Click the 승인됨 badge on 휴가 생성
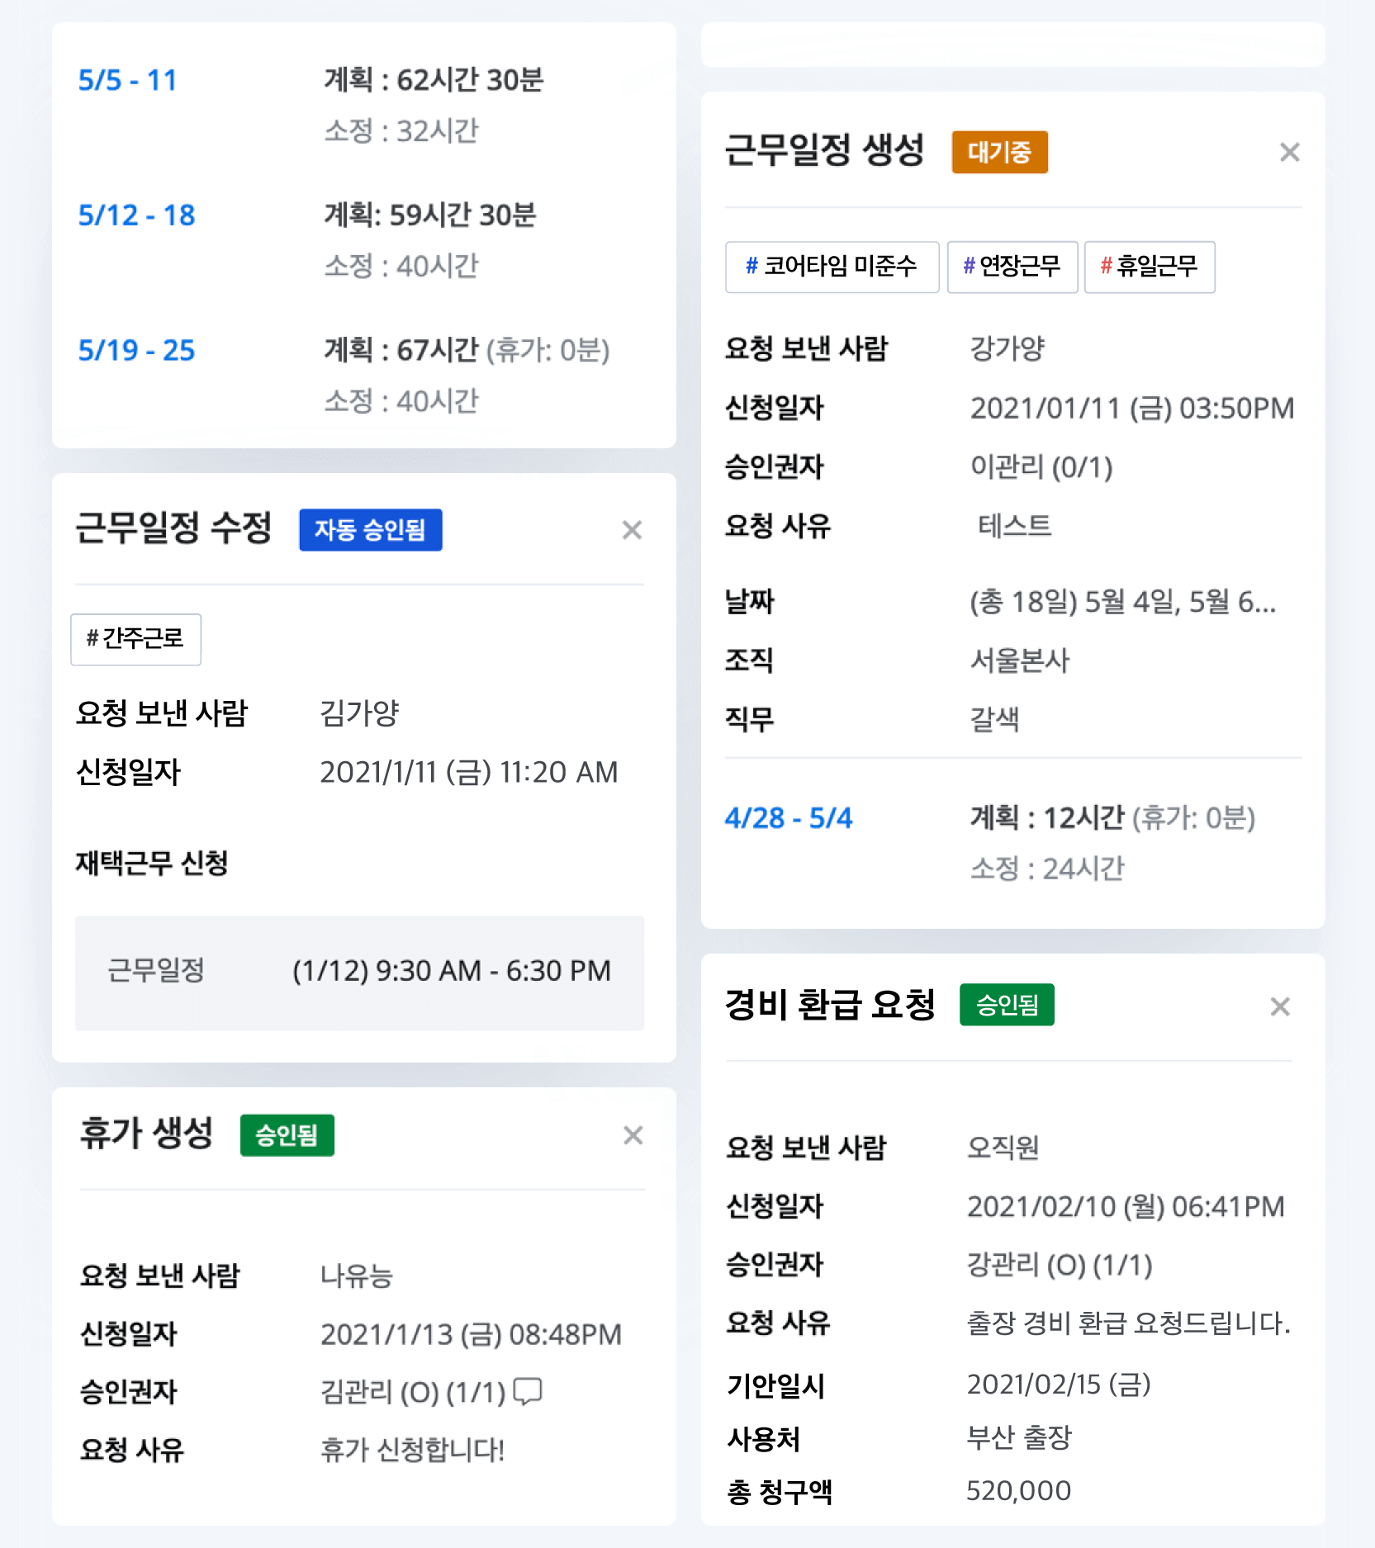1375x1548 pixels. click(x=287, y=1135)
